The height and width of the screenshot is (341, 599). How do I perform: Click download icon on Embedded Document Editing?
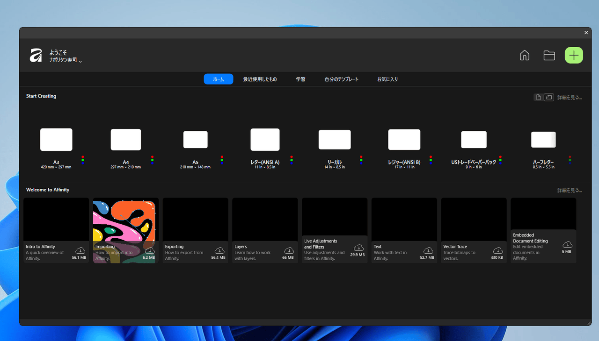pos(567,245)
